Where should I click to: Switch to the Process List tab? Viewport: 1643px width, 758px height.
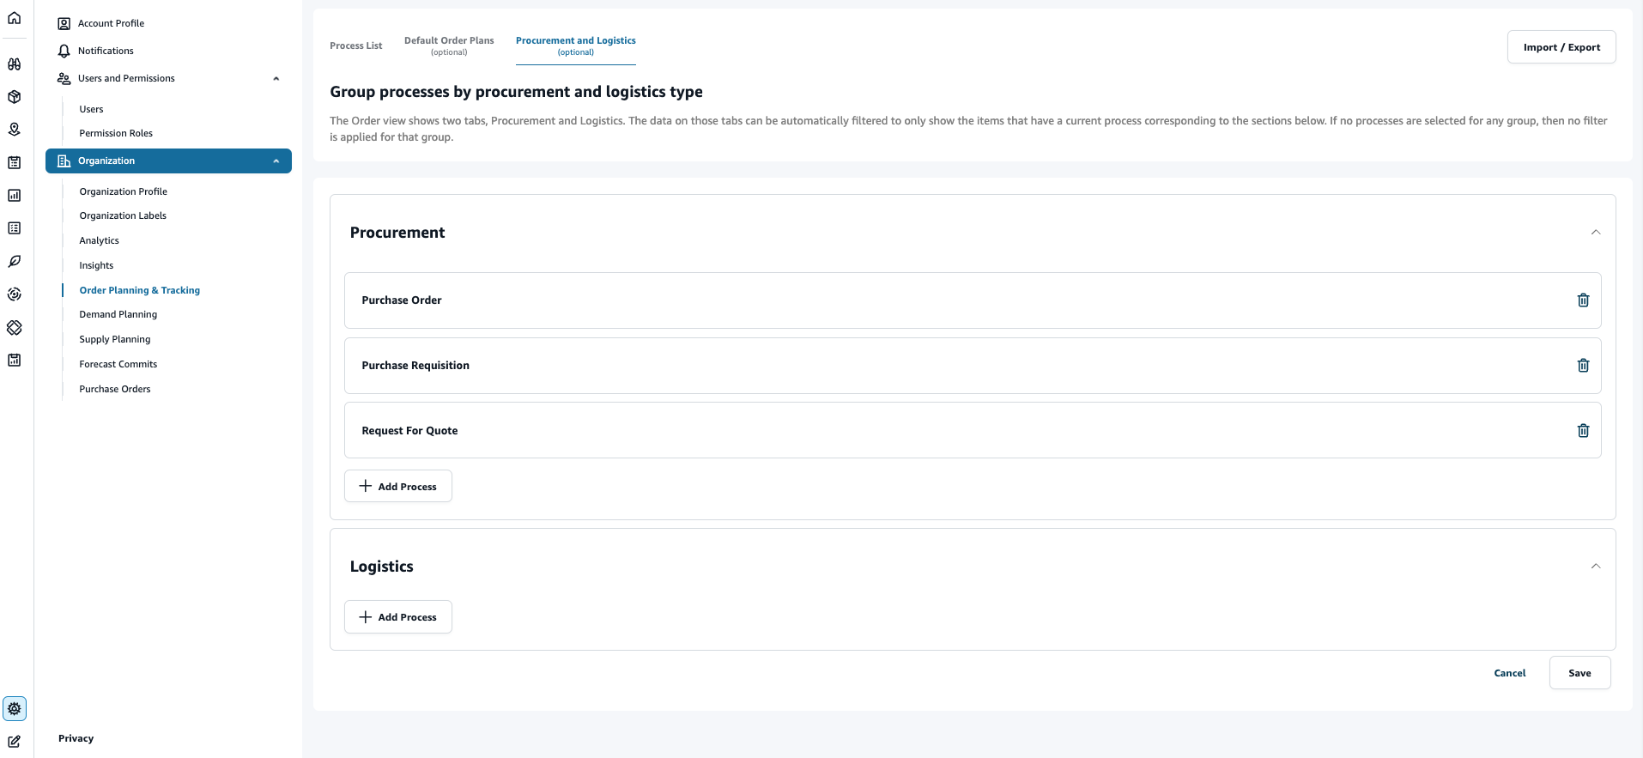pos(355,46)
